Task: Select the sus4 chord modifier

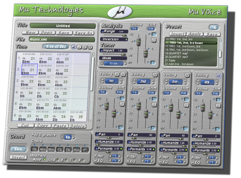Action: (58, 160)
